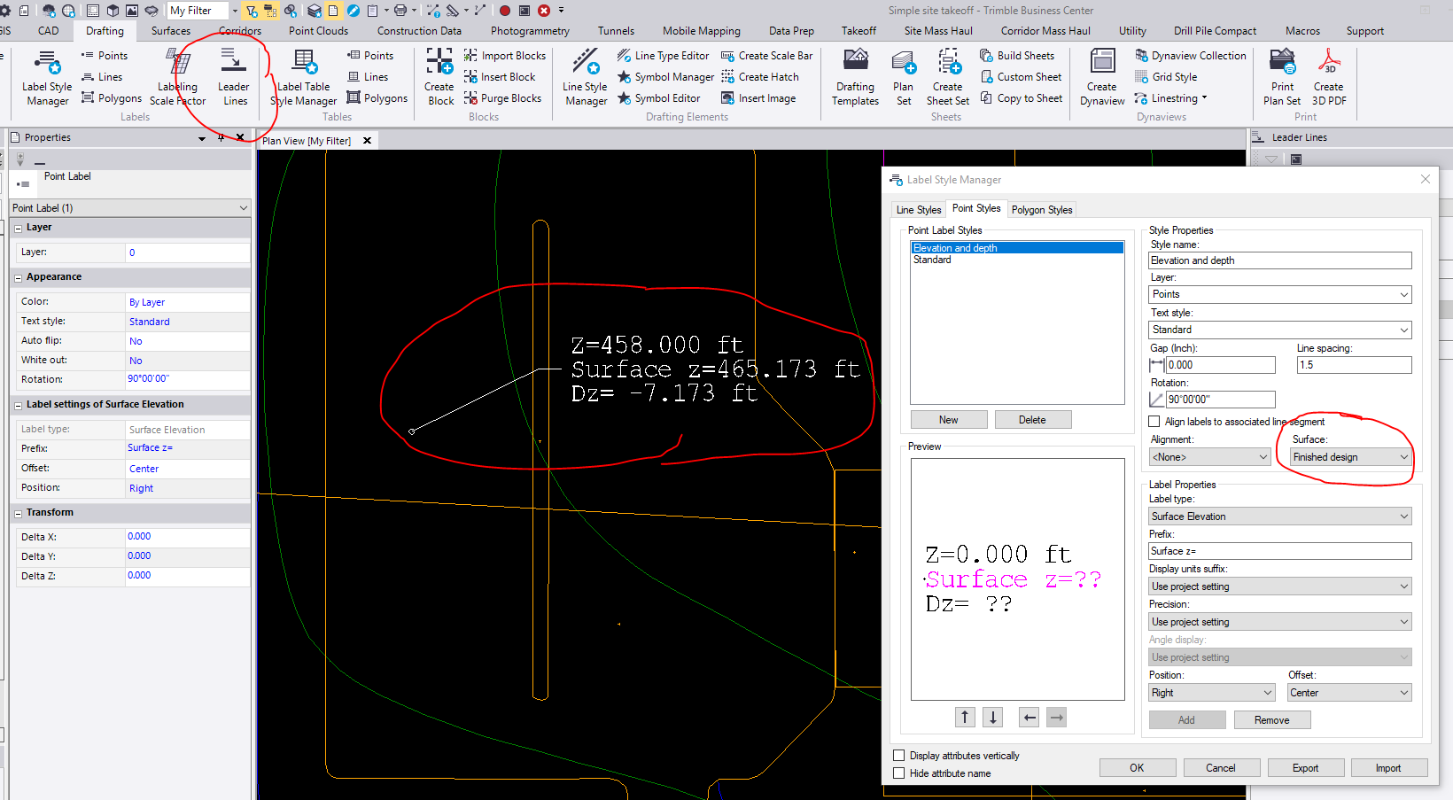
Task: Open the Corridors ribbon tab
Action: 239,30
